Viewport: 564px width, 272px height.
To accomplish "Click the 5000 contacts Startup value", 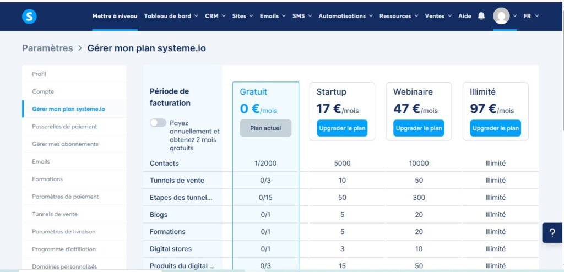I will [x=342, y=164].
